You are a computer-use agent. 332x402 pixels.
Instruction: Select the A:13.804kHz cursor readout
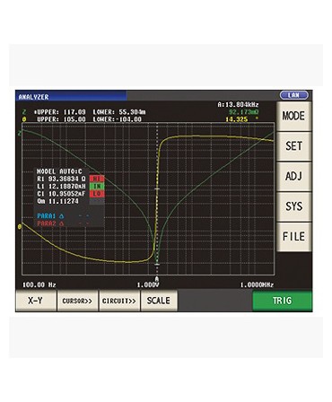238,105
